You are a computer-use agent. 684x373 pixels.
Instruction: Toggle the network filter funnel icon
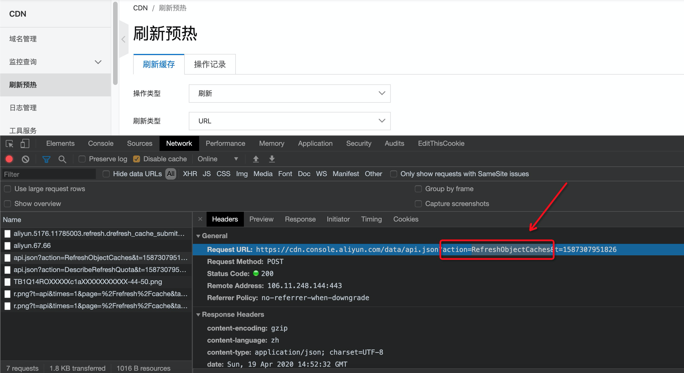click(46, 159)
